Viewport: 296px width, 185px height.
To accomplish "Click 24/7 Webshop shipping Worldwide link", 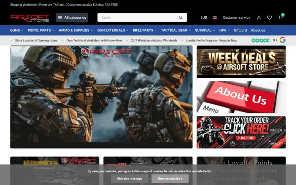I will pyautogui.click(x=154, y=40).
